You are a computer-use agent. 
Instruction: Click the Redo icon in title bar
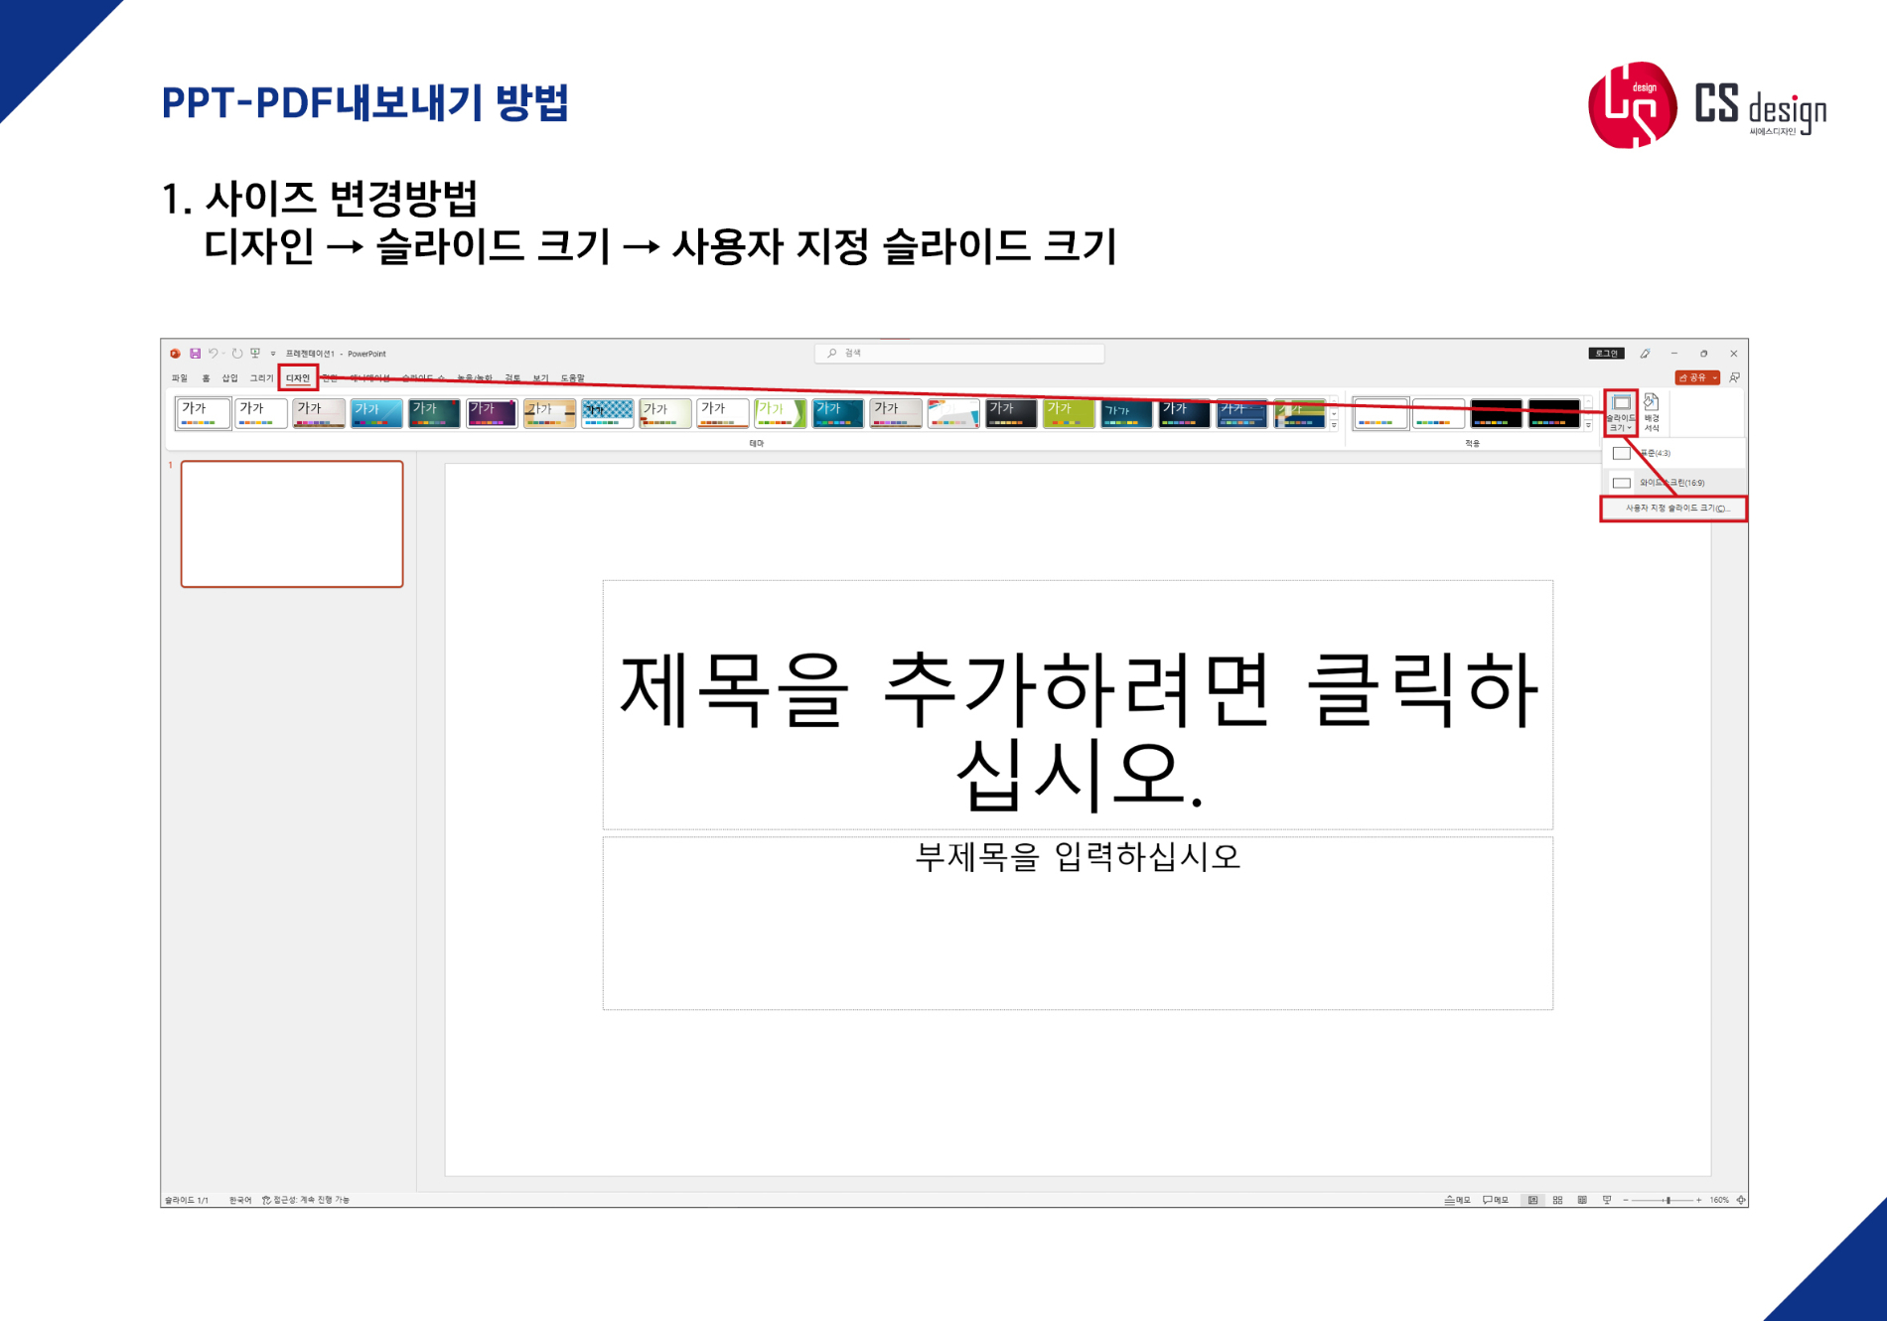(237, 354)
